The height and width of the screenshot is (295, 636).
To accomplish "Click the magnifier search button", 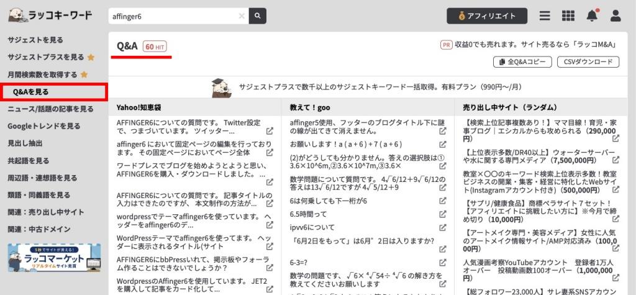I will pyautogui.click(x=258, y=16).
